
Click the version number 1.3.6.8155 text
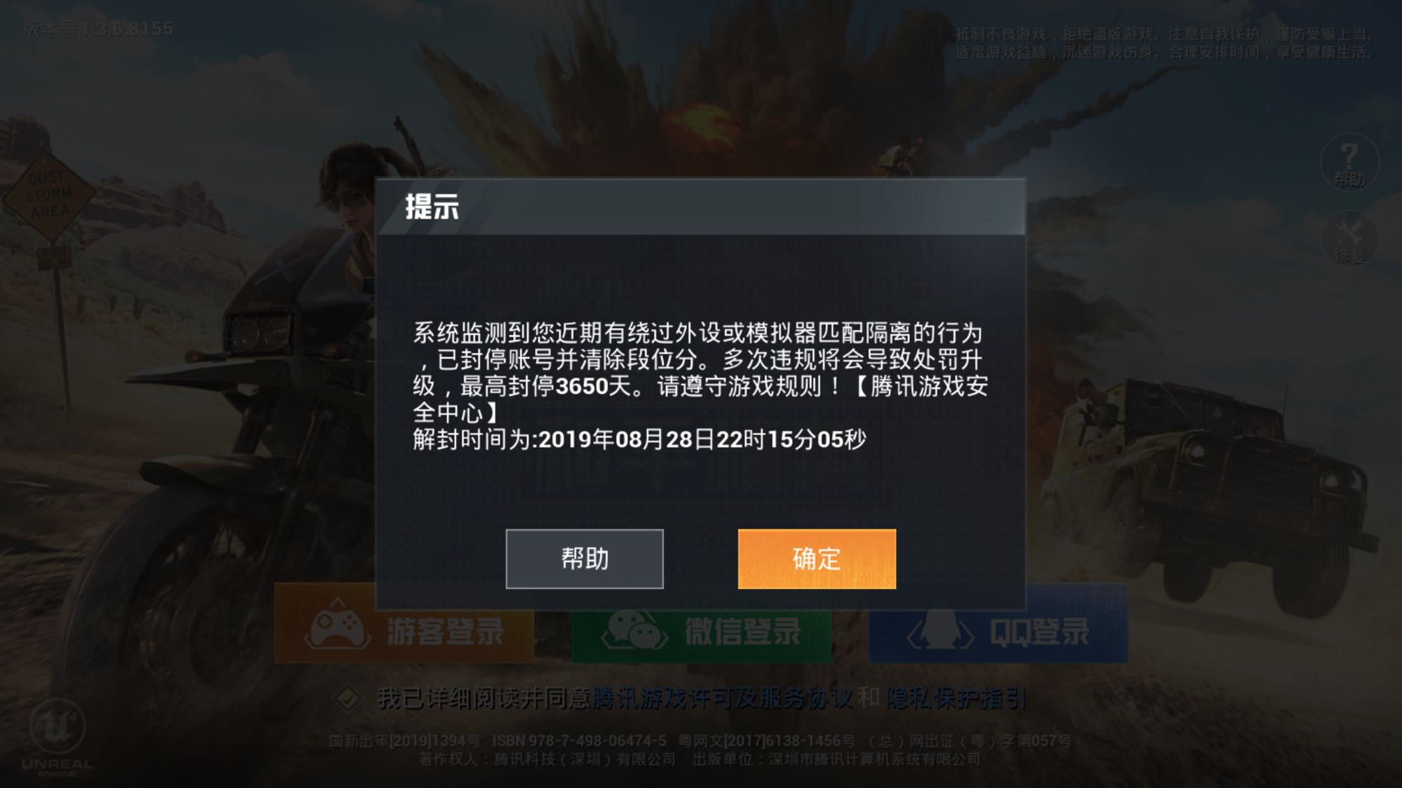pyautogui.click(x=98, y=29)
